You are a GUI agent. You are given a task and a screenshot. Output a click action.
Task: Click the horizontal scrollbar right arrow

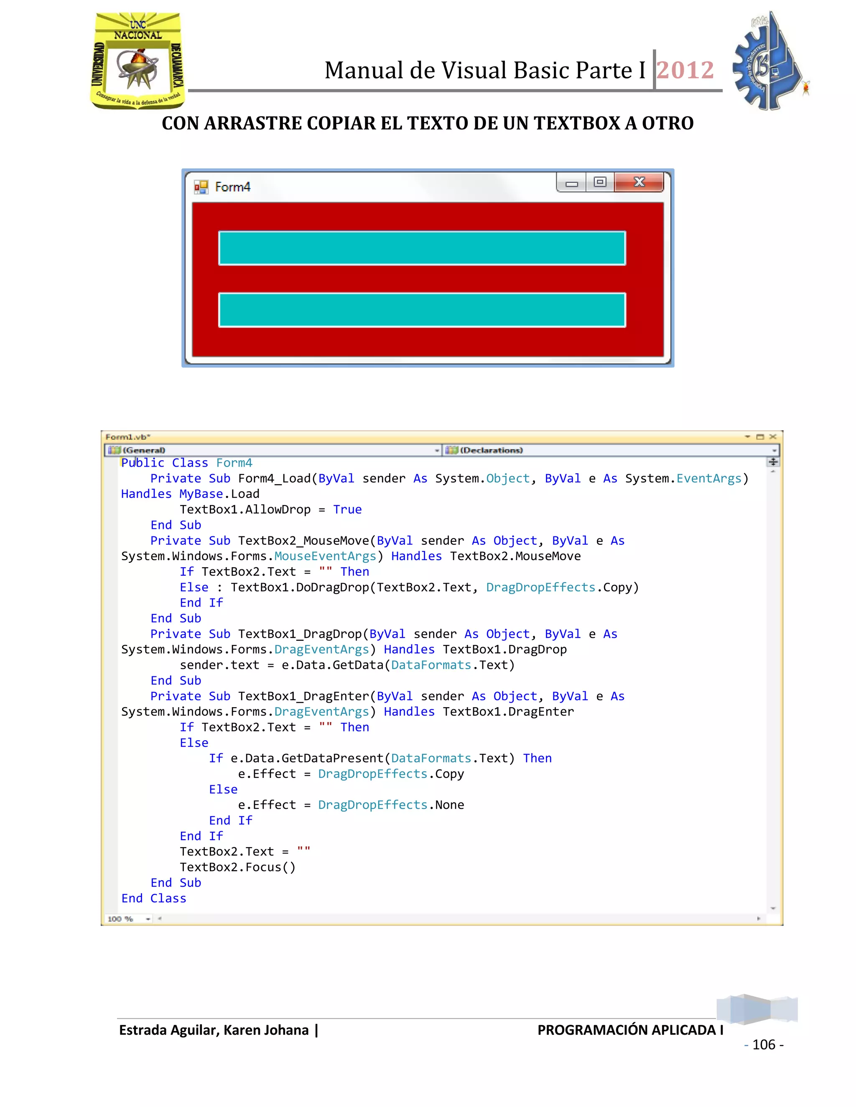coord(759,919)
